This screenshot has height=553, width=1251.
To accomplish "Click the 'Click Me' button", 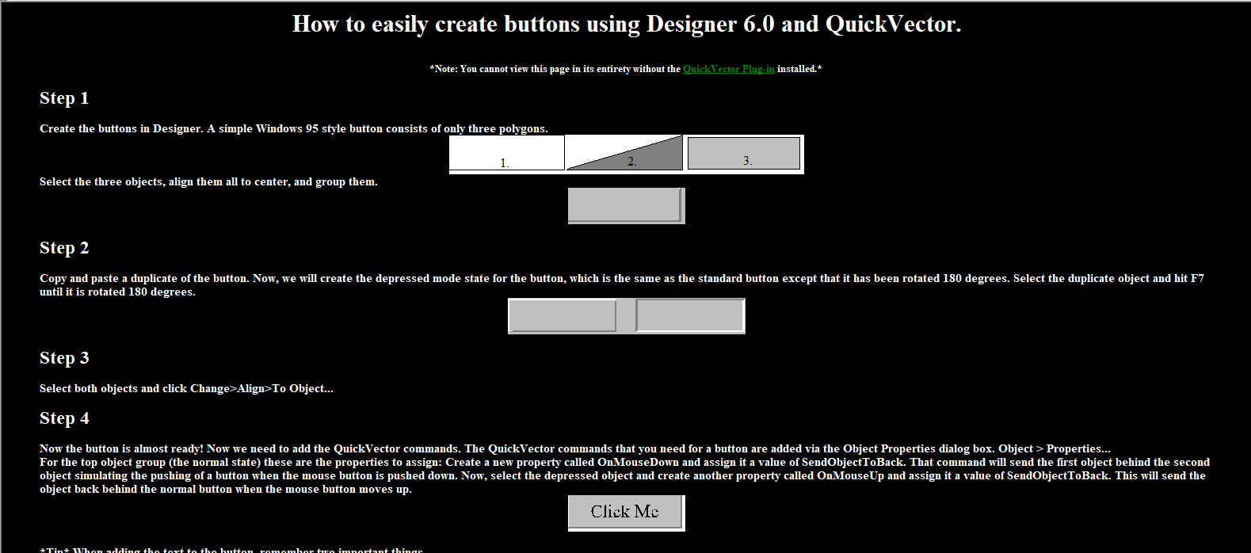I will [626, 513].
